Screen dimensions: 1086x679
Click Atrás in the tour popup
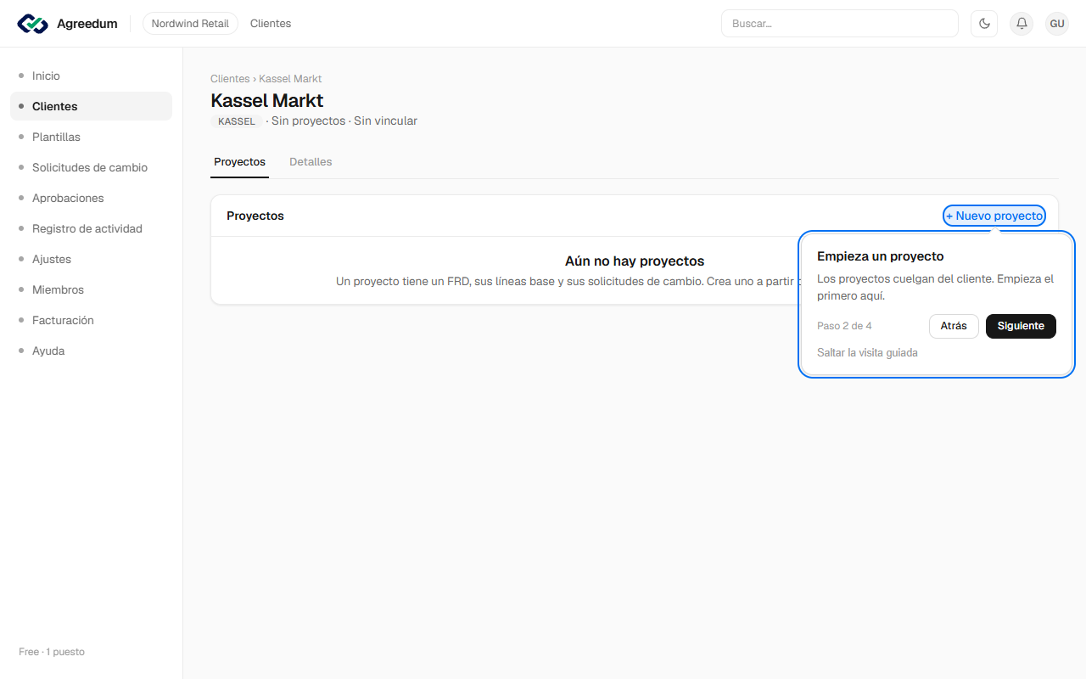[954, 326]
